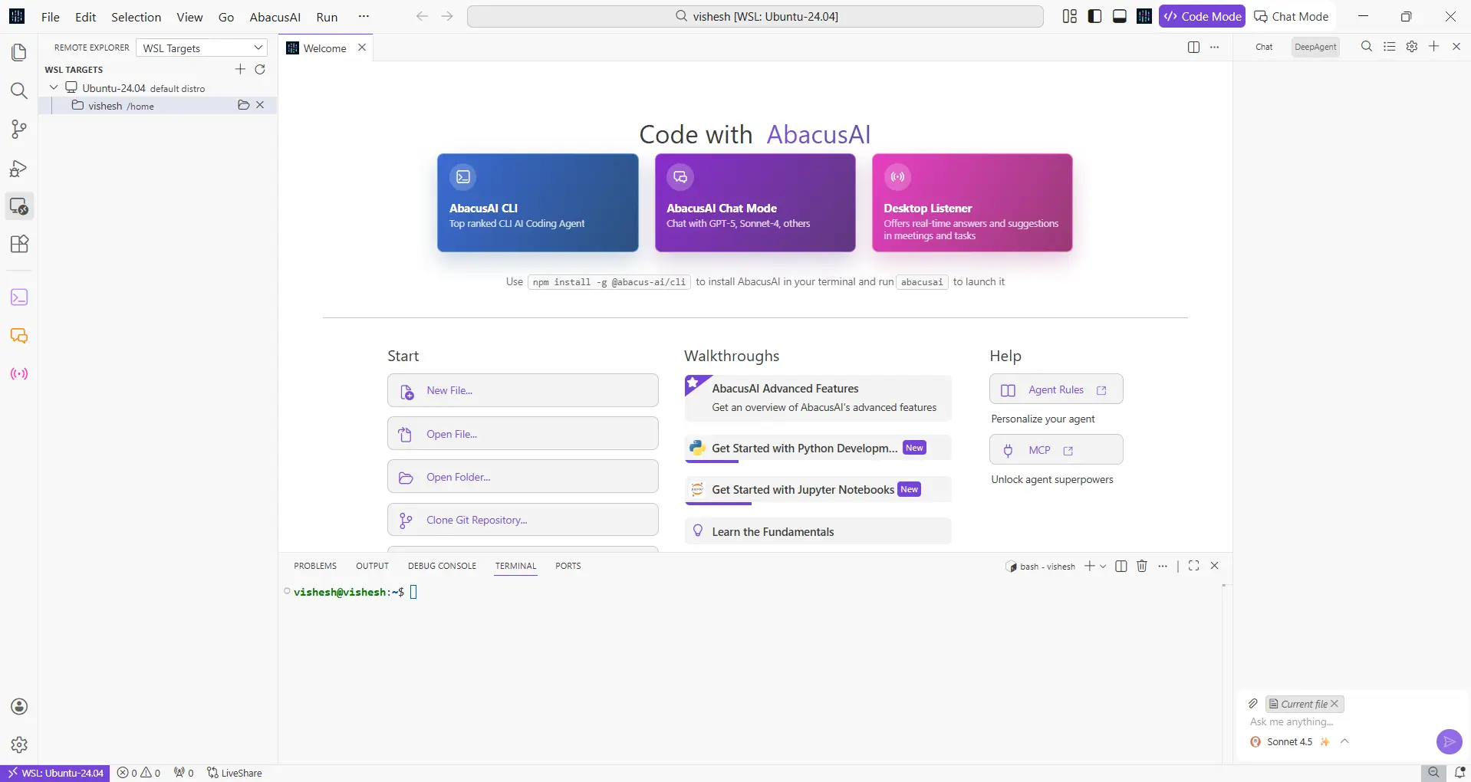Kill the terminal with the trash icon
This screenshot has height=782, width=1471.
(1141, 566)
